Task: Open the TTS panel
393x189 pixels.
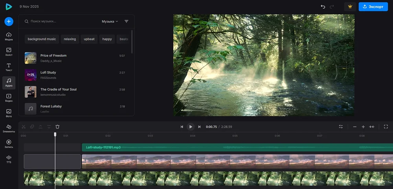Action: [x=9, y=159]
